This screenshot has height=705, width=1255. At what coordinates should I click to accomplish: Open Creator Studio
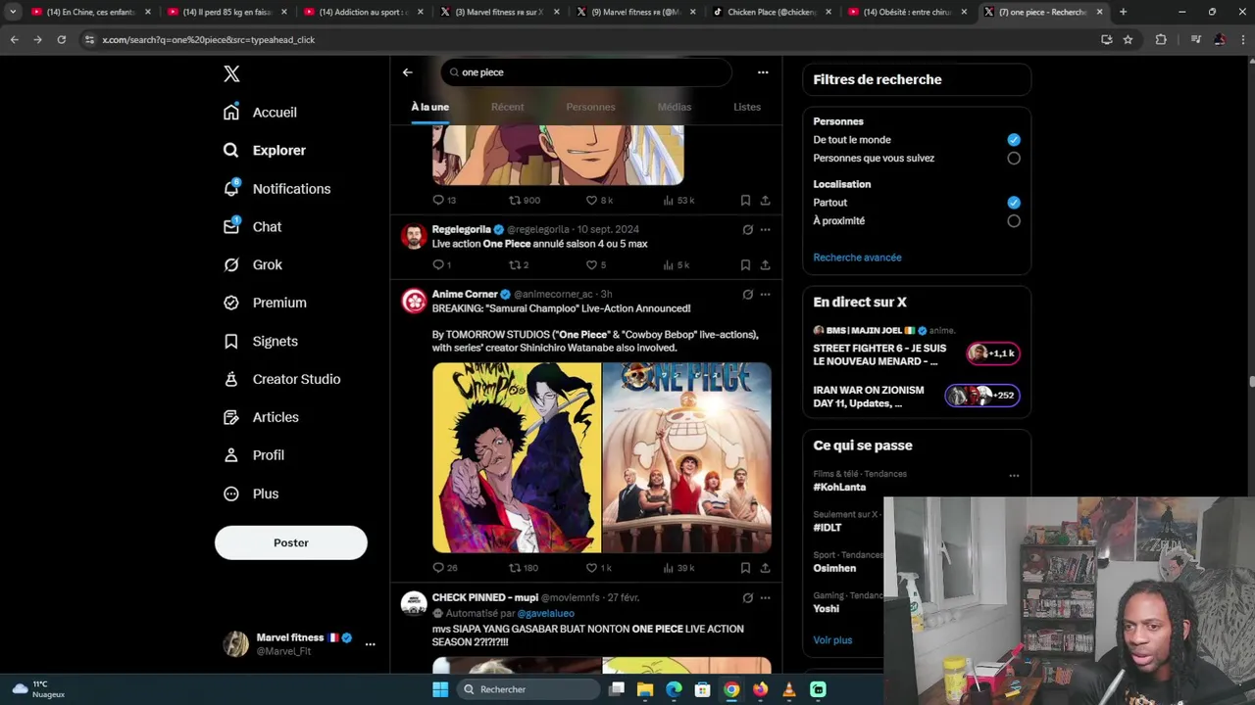281,379
